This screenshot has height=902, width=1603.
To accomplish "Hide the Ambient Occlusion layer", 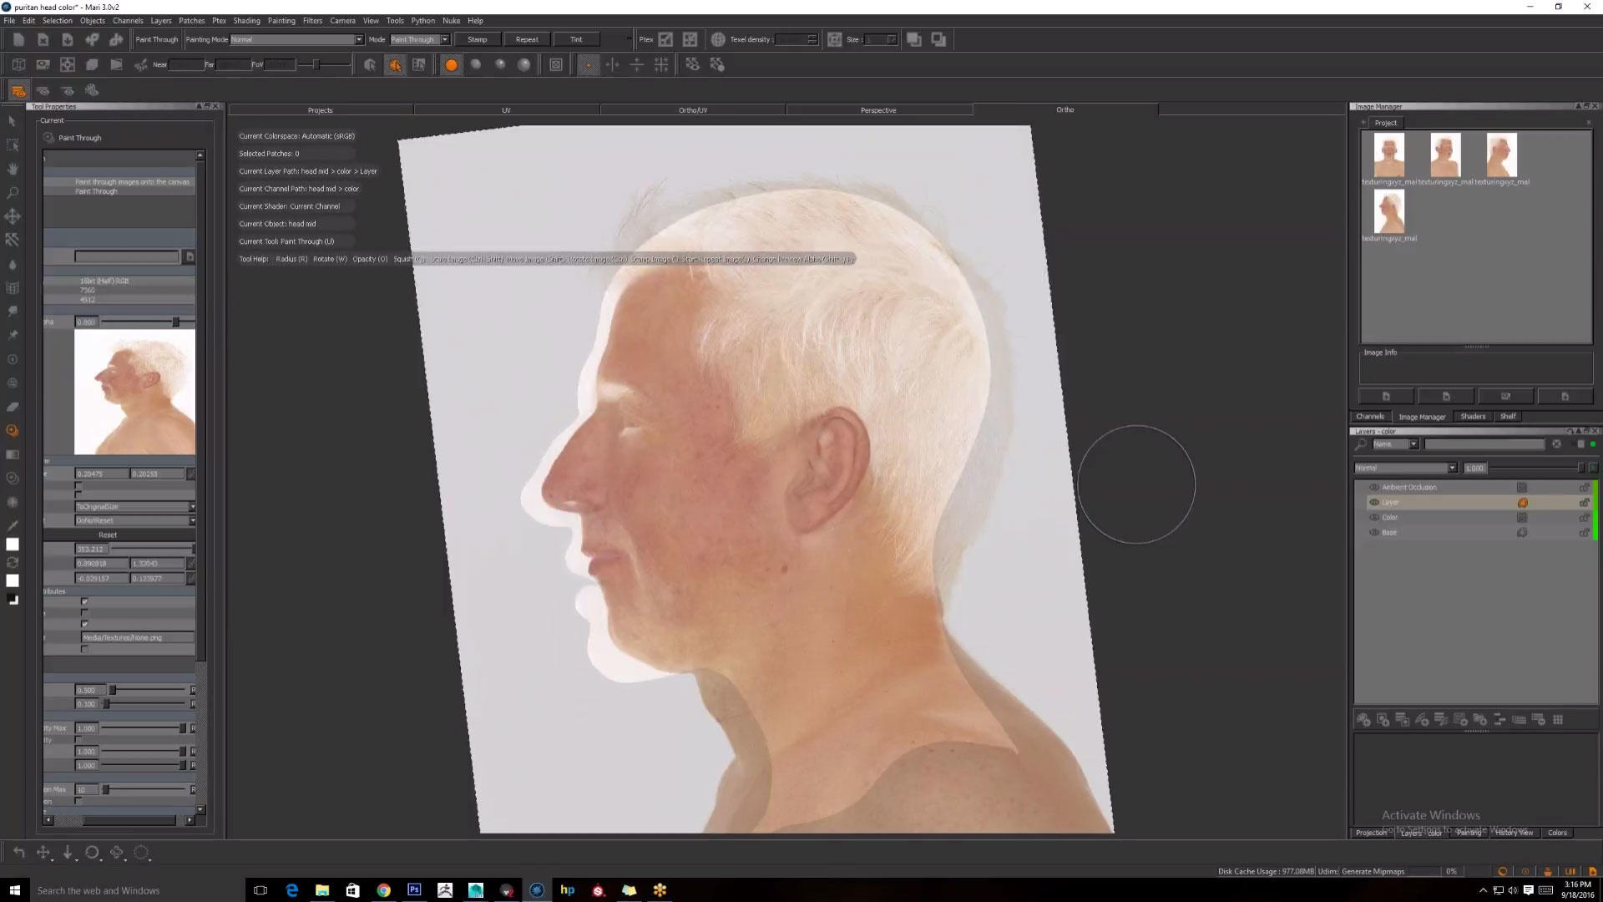I will pos(1374,488).
